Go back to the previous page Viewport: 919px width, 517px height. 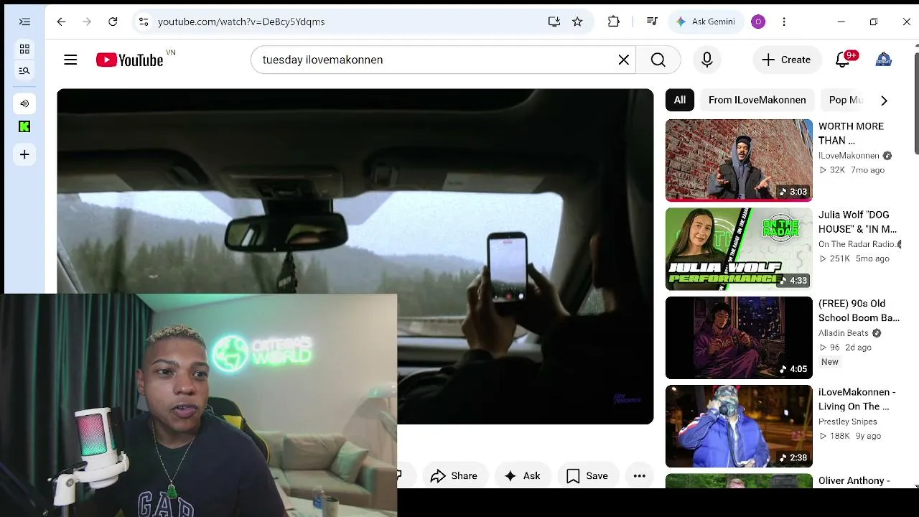tap(61, 22)
